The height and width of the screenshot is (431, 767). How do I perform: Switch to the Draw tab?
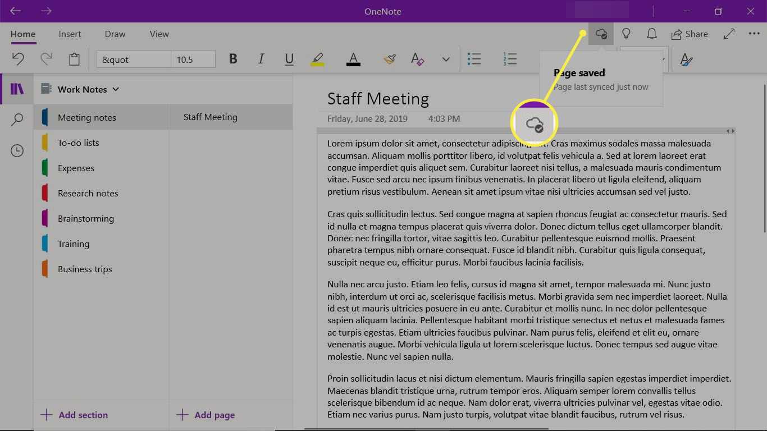pyautogui.click(x=115, y=34)
